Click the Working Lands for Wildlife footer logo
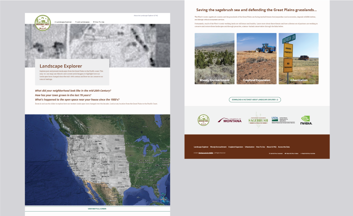Screen dimensions: 353x216 tap(203, 120)
